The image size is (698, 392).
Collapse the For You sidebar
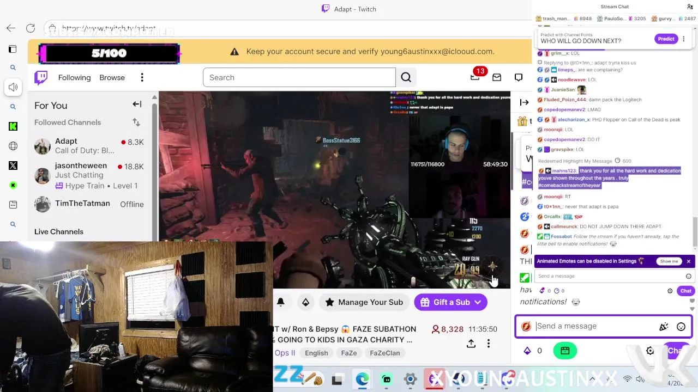point(137,105)
